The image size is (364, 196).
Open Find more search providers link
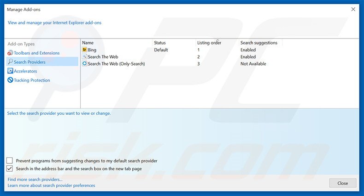point(35,179)
